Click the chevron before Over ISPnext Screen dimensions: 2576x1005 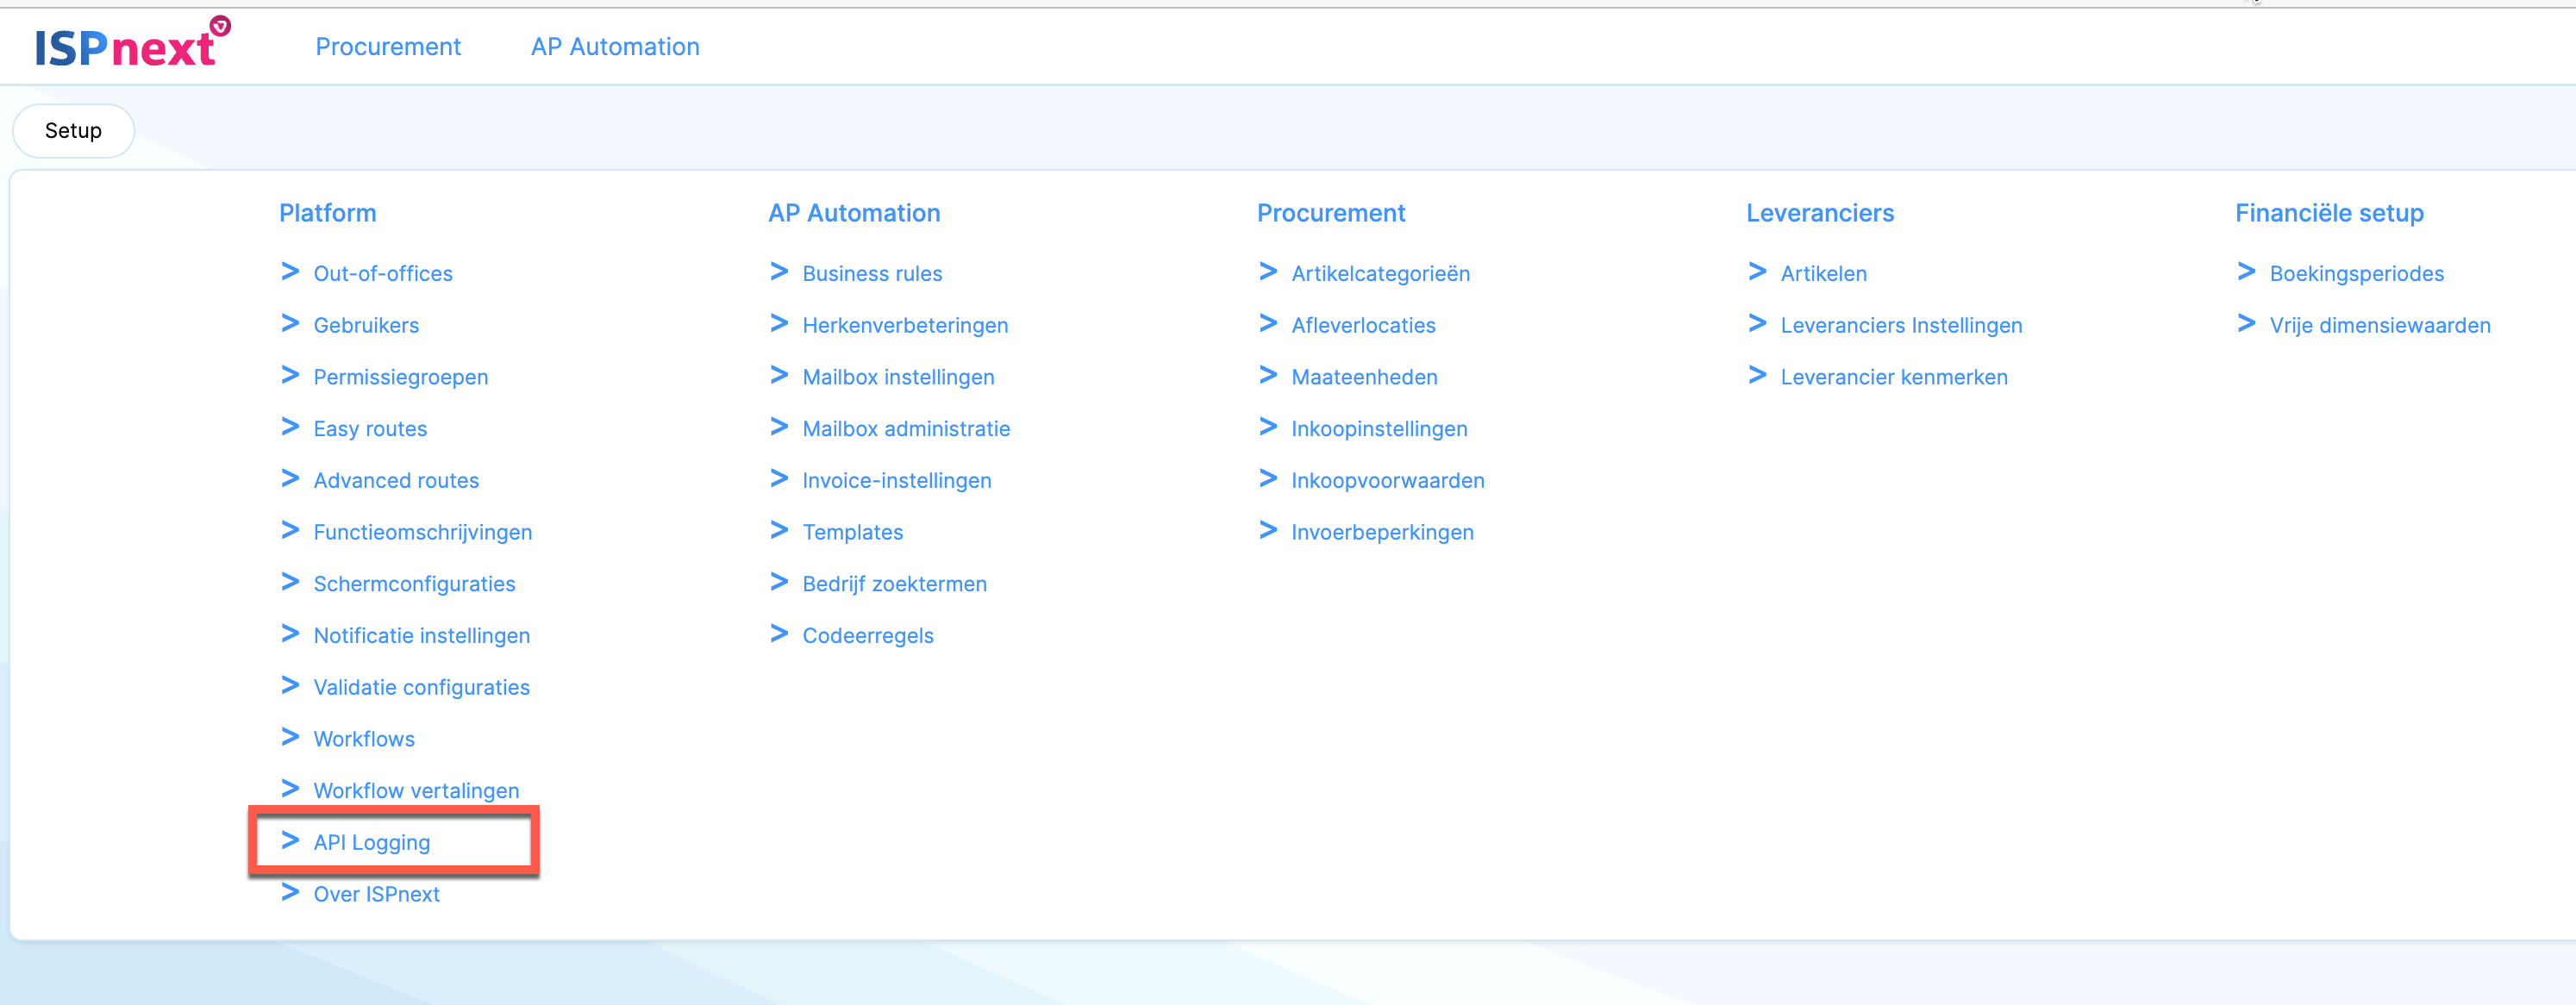[290, 892]
